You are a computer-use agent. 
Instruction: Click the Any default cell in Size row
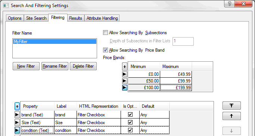point(155,123)
